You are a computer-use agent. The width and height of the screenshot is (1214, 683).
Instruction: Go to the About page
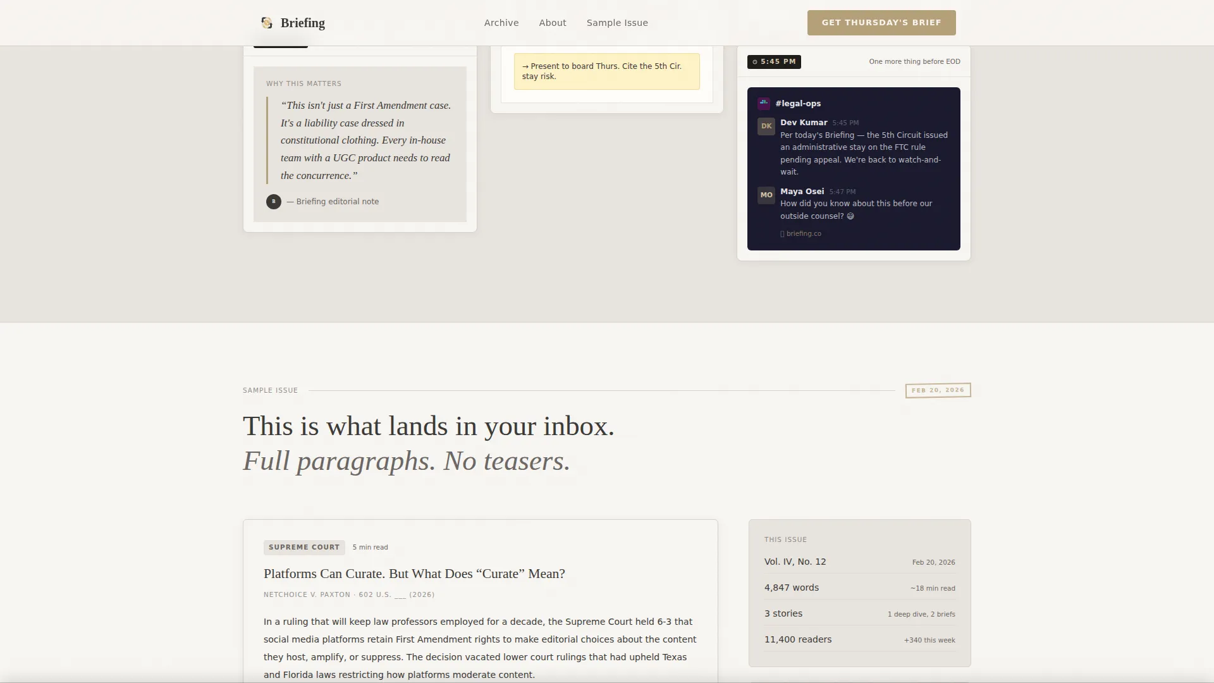click(553, 23)
